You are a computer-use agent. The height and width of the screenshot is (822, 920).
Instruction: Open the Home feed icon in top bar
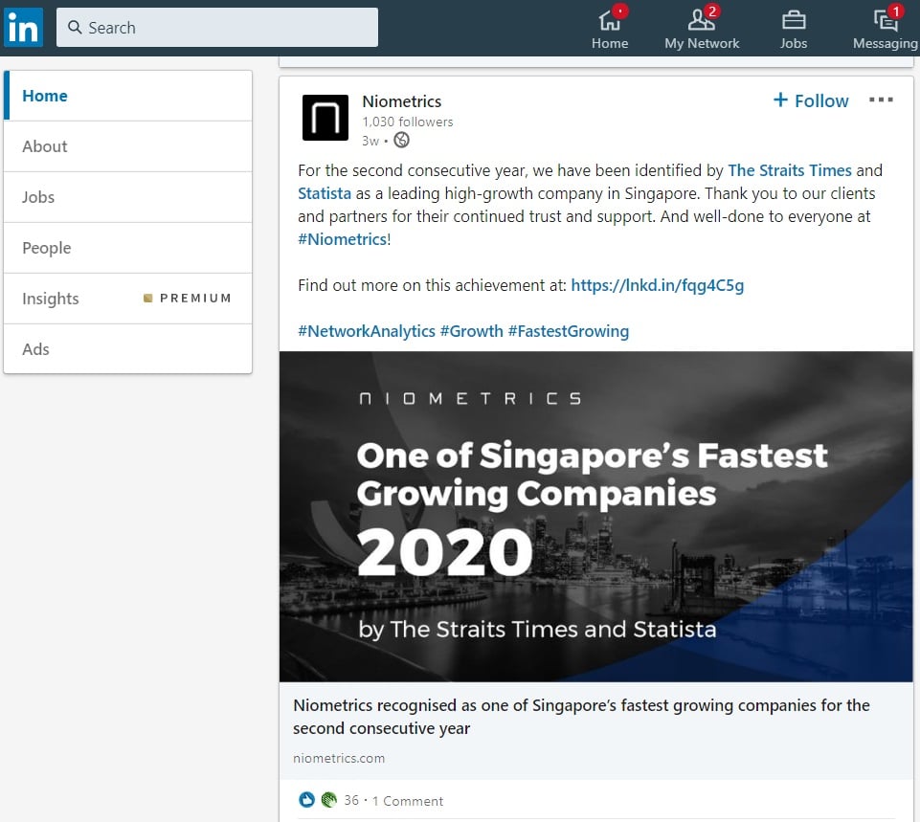tap(610, 27)
